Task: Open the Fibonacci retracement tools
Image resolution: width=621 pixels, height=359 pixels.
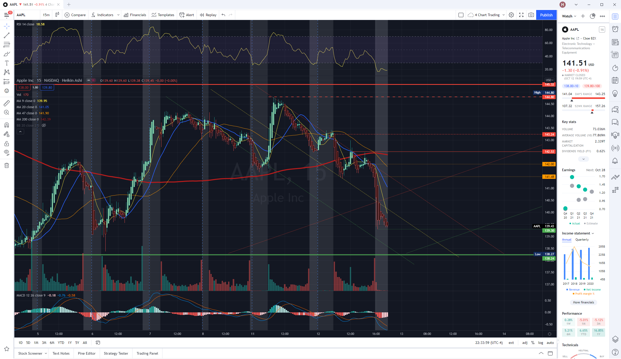Action: pos(7,45)
